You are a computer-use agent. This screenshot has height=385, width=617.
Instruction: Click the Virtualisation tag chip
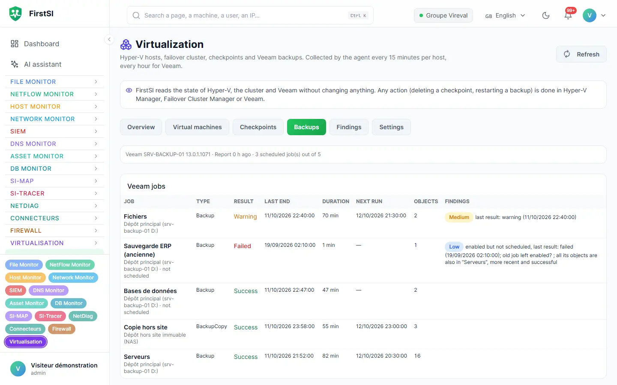pos(26,342)
